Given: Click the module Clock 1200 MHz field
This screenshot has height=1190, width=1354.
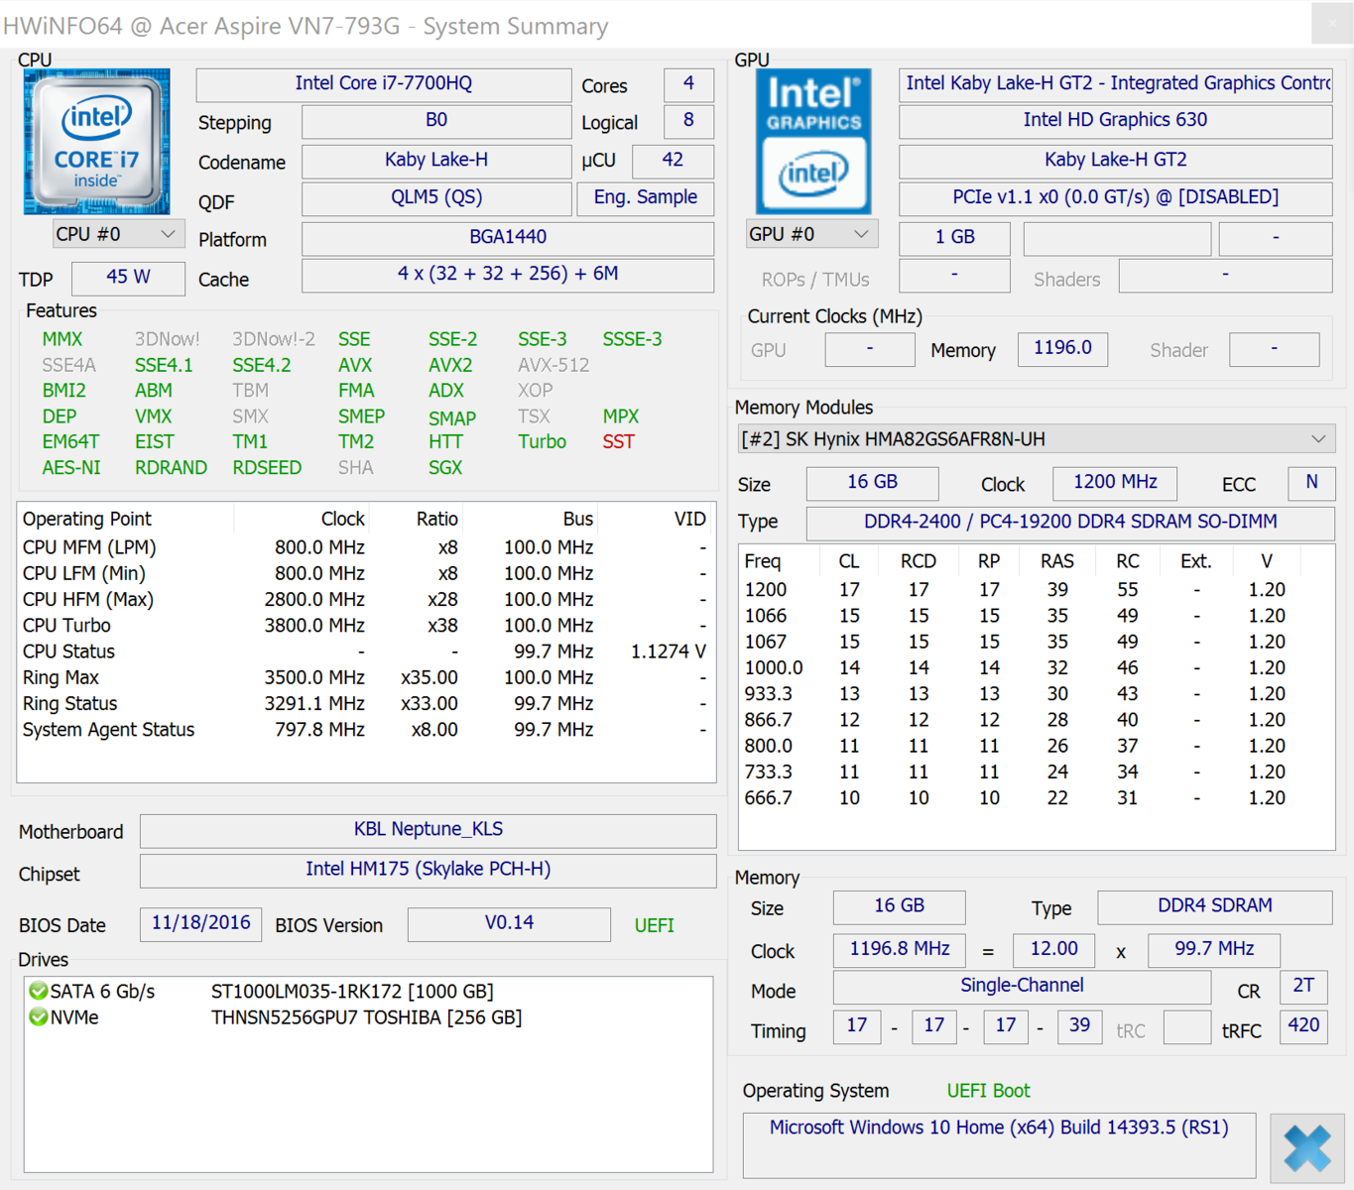Looking at the screenshot, I should pos(1116,483).
